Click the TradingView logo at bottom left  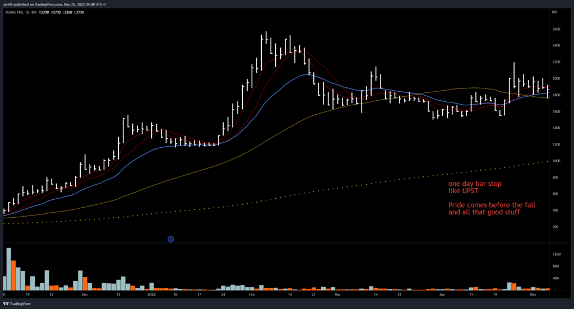pyautogui.click(x=17, y=303)
